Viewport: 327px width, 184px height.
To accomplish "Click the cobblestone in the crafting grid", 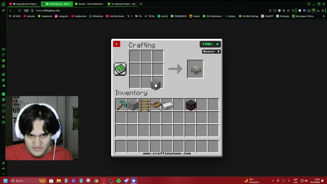I will [155, 85].
